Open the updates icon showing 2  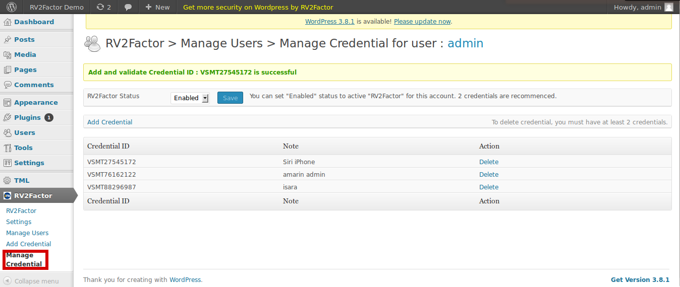tap(104, 7)
